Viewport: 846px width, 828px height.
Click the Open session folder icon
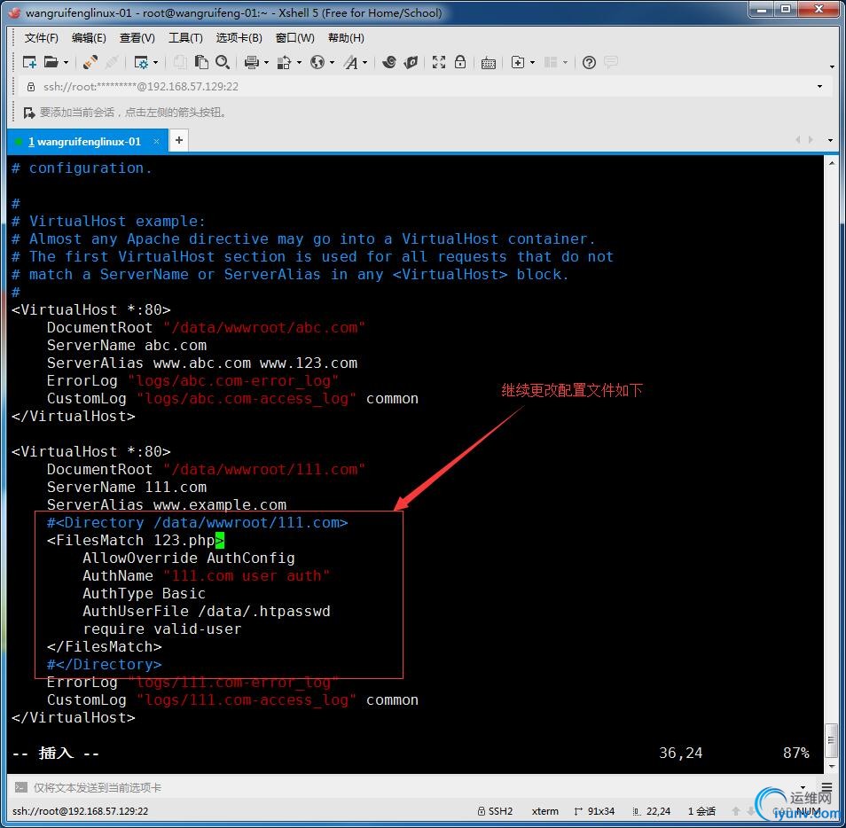(x=51, y=62)
